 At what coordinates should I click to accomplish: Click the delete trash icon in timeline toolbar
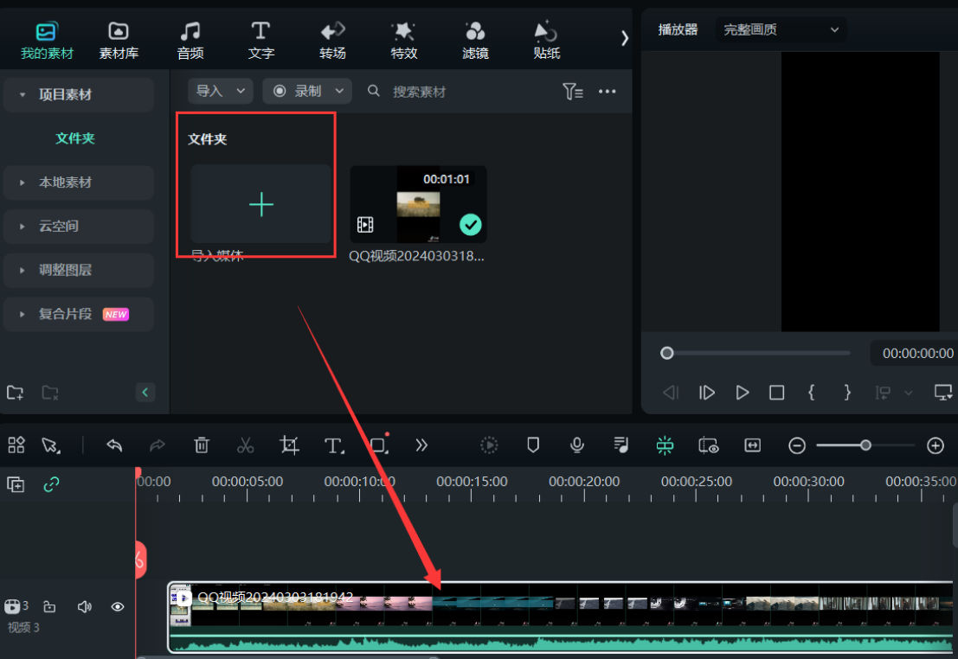click(202, 445)
